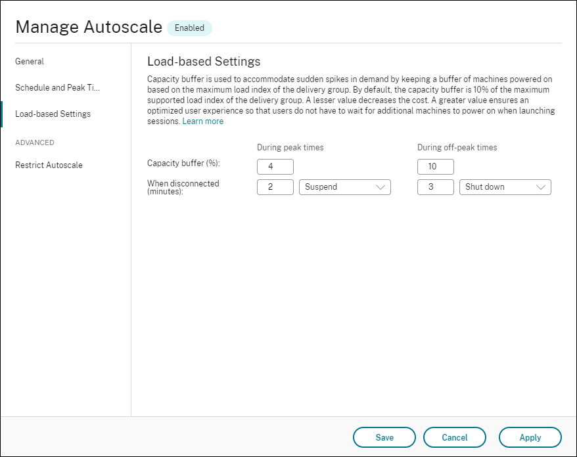Image resolution: width=577 pixels, height=457 pixels.
Task: Click the During off-peak times column label
Action: [458, 147]
